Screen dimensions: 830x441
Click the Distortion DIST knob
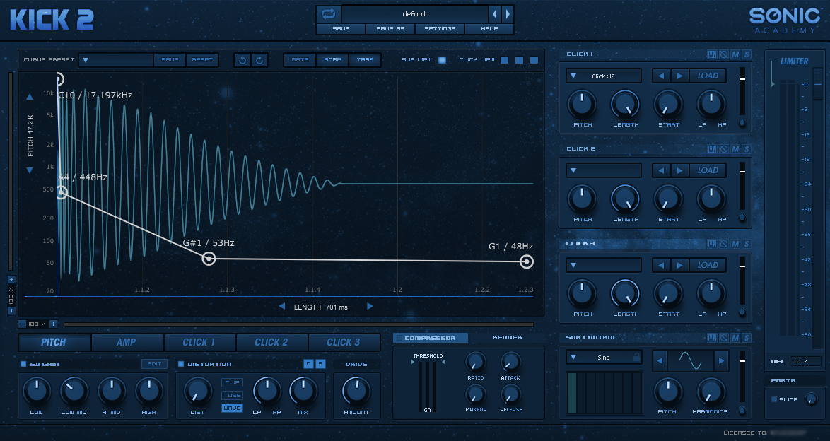point(197,392)
